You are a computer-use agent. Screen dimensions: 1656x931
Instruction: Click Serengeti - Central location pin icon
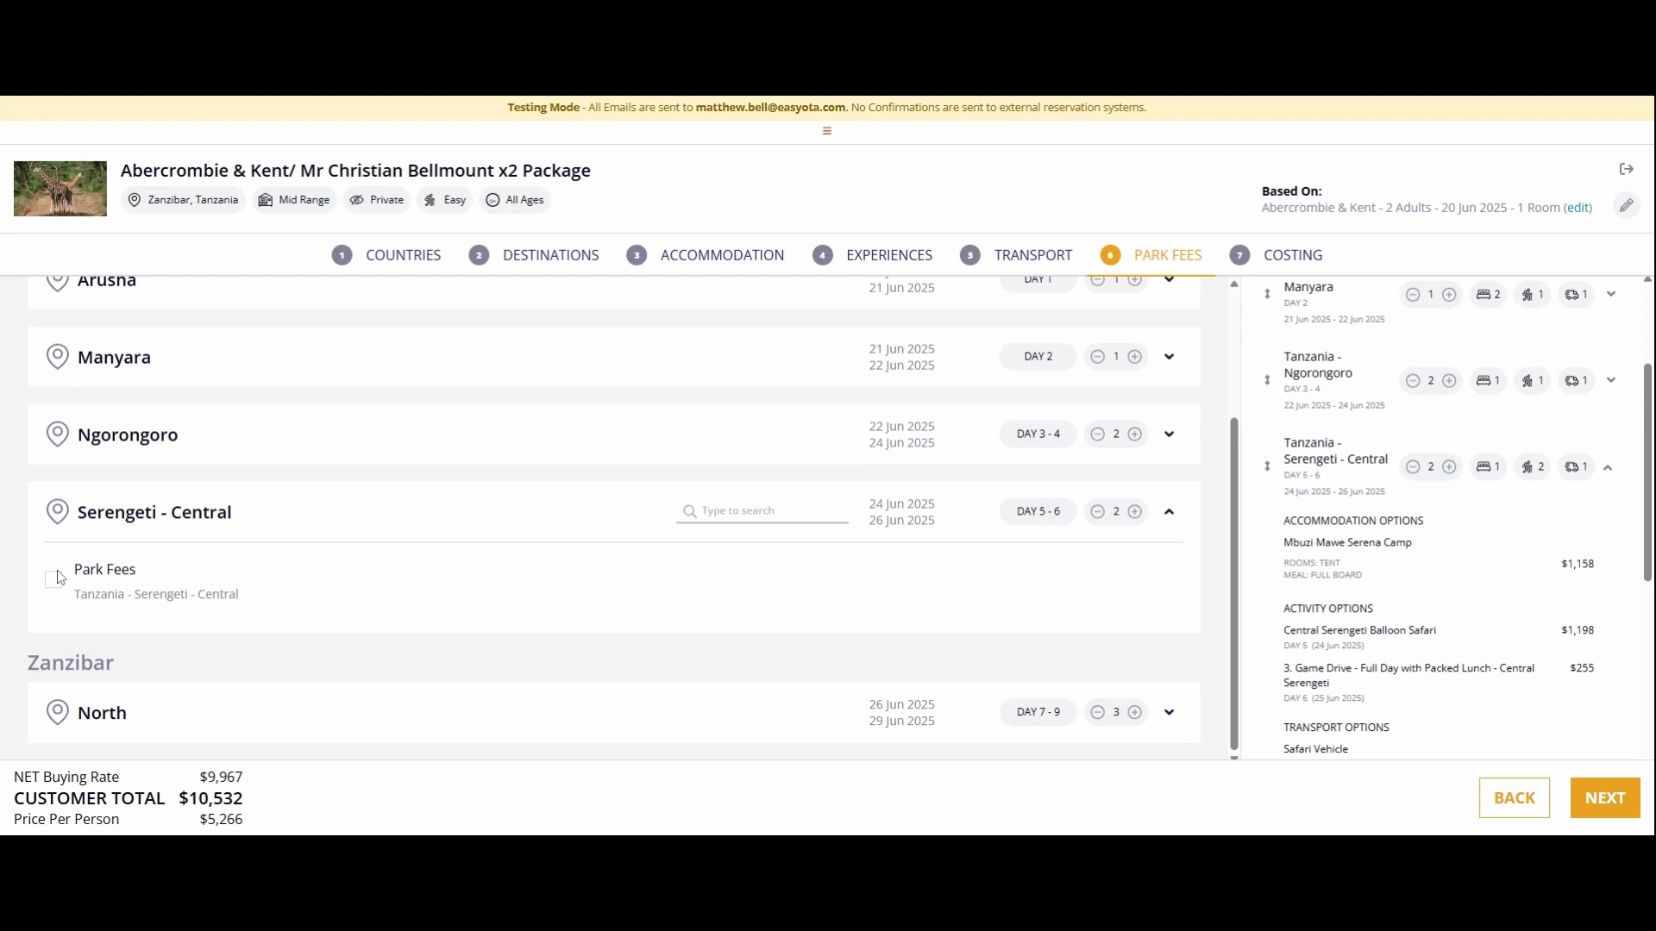point(57,512)
